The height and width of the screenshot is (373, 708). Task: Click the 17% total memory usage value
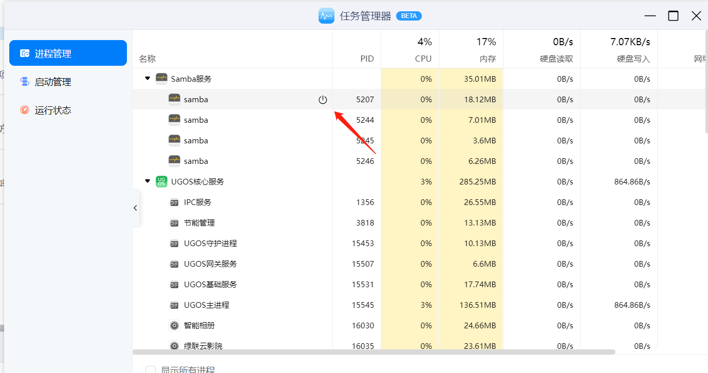tap(486, 42)
